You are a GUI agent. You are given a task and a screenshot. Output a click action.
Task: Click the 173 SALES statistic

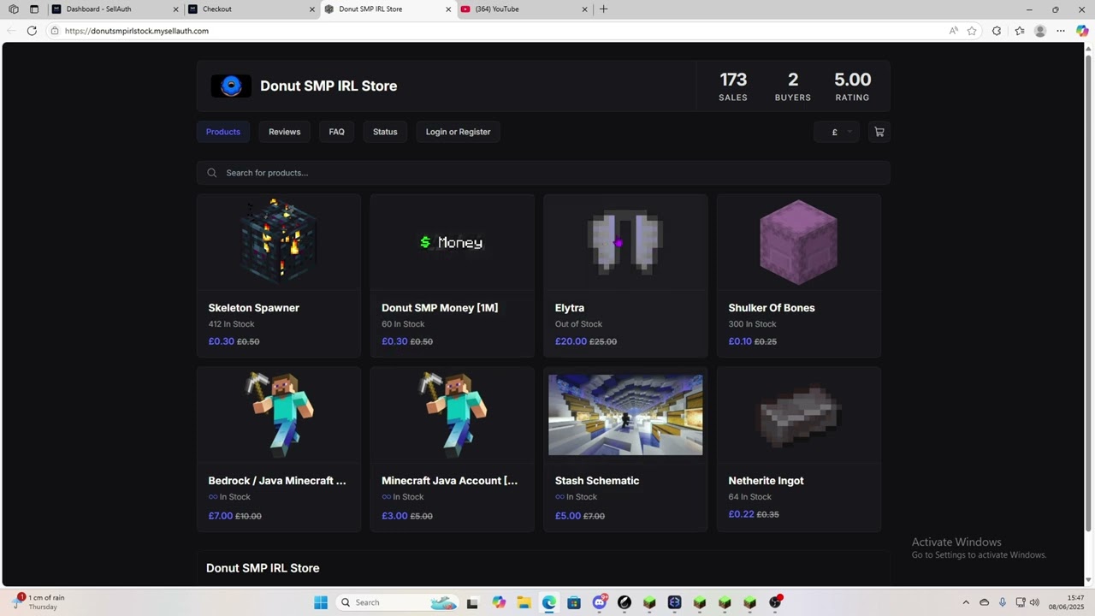click(x=733, y=86)
